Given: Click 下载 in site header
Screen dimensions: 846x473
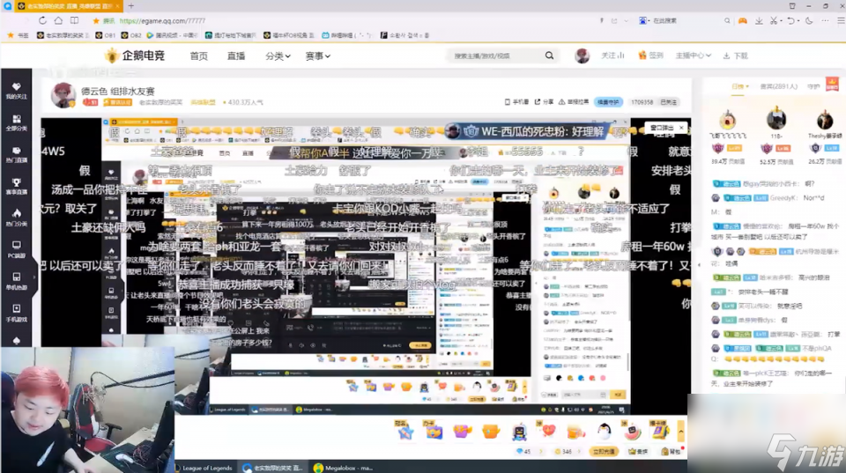Looking at the screenshot, I should pyautogui.click(x=735, y=55).
